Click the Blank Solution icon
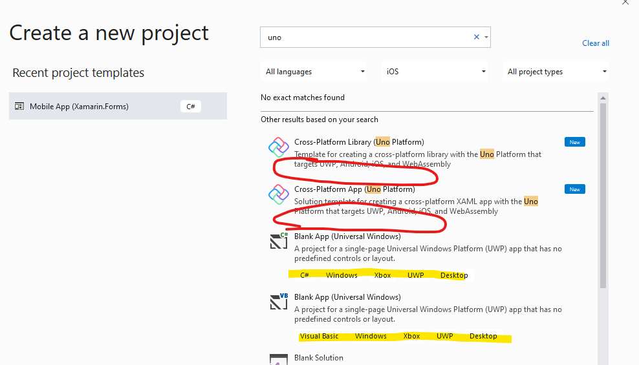 279,360
